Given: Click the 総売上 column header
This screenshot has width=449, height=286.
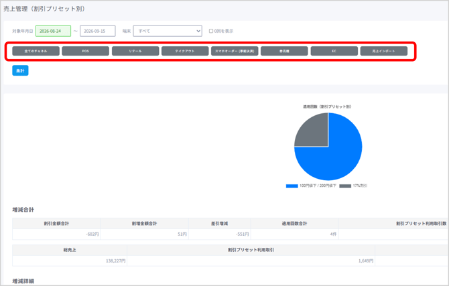Looking at the screenshot, I should click(x=70, y=250).
